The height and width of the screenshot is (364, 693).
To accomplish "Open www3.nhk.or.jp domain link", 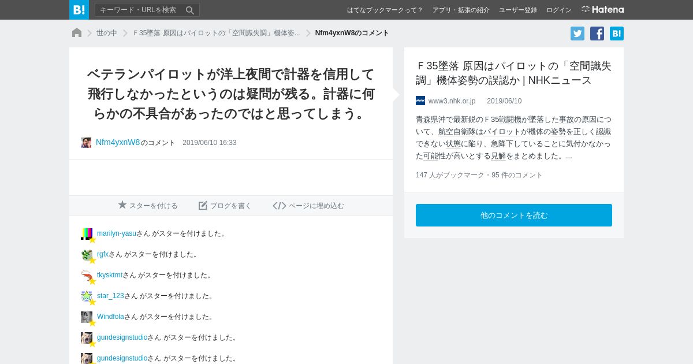I will pyautogui.click(x=452, y=101).
